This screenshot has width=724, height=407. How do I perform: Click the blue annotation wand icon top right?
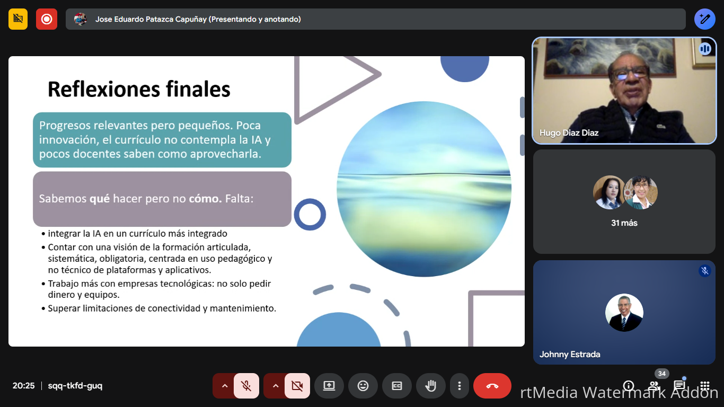coord(705,19)
